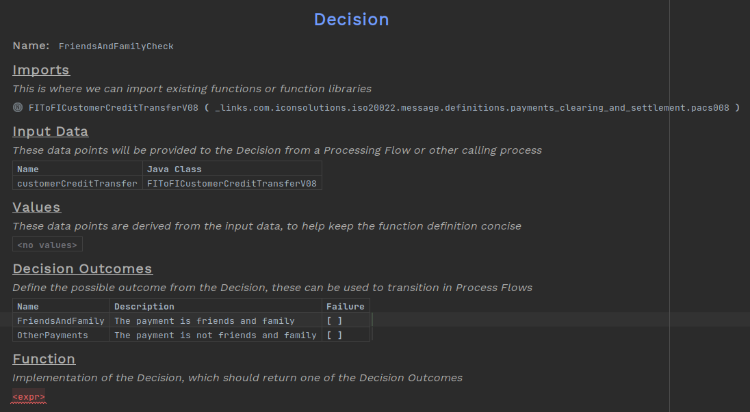Select the FriendsAndFamily outcome name cell
This screenshot has width=750, height=412.
click(61, 320)
